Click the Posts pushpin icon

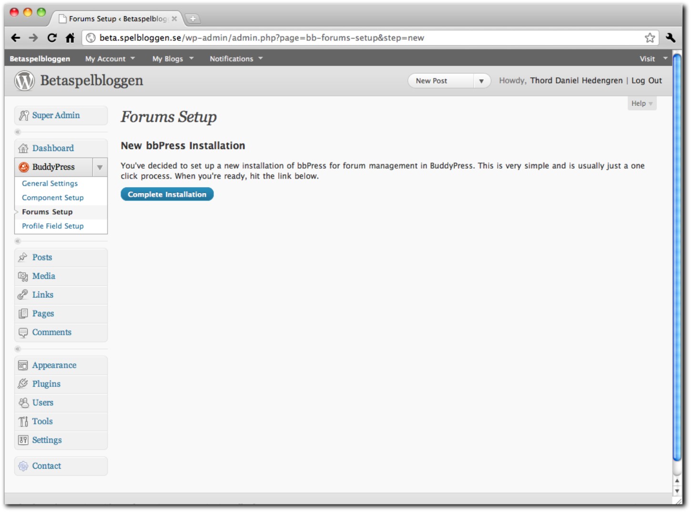pos(23,257)
